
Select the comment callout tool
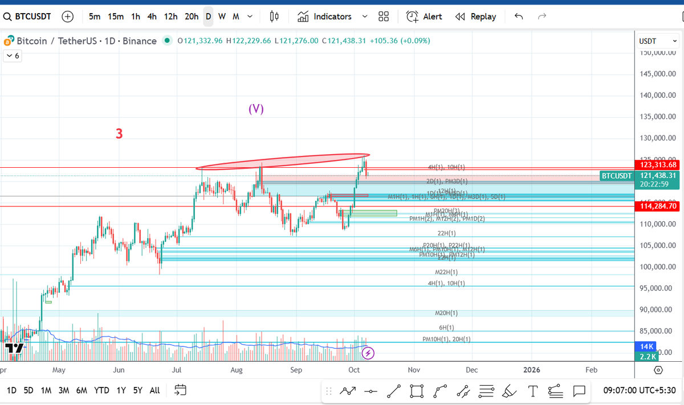pos(579,391)
